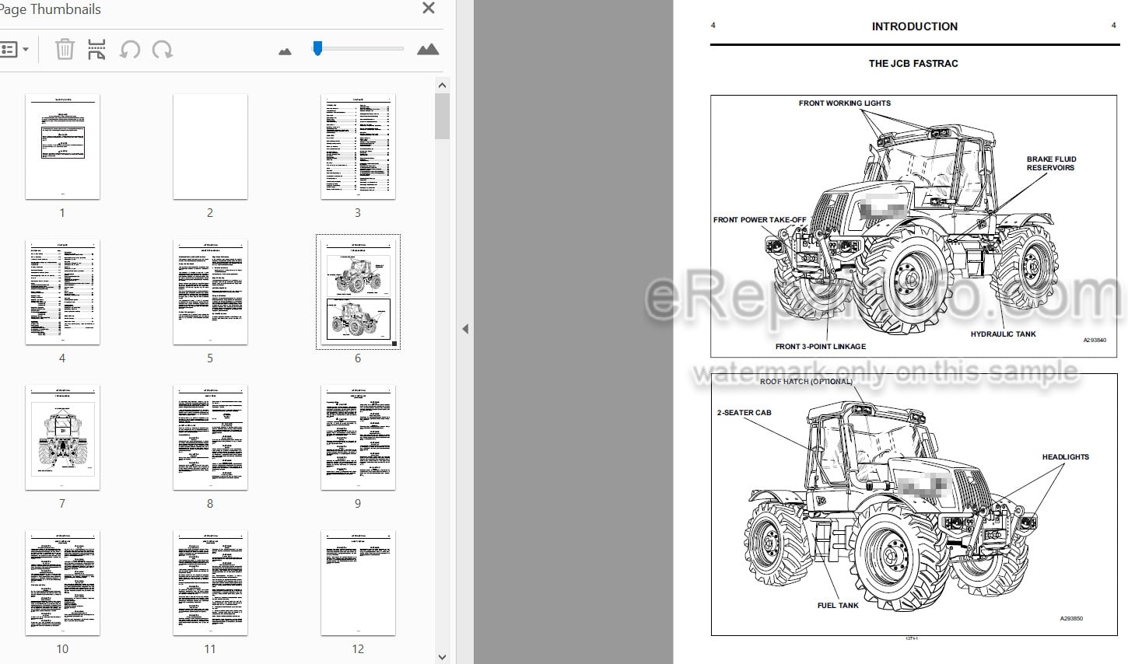The width and height of the screenshot is (1128, 664).
Task: Click the delete pages trash icon
Action: point(65,50)
